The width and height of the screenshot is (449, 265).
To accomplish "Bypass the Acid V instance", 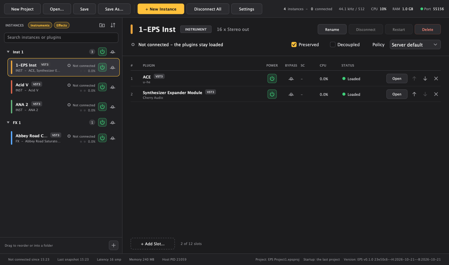I will point(113,87).
